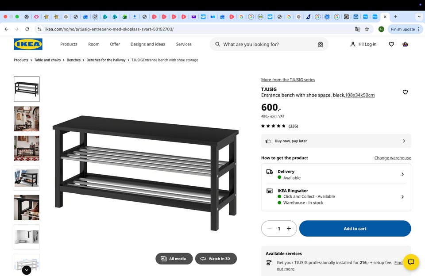Open the shopping basket icon
Image resolution: width=425 pixels, height=276 pixels.
pyautogui.click(x=405, y=44)
